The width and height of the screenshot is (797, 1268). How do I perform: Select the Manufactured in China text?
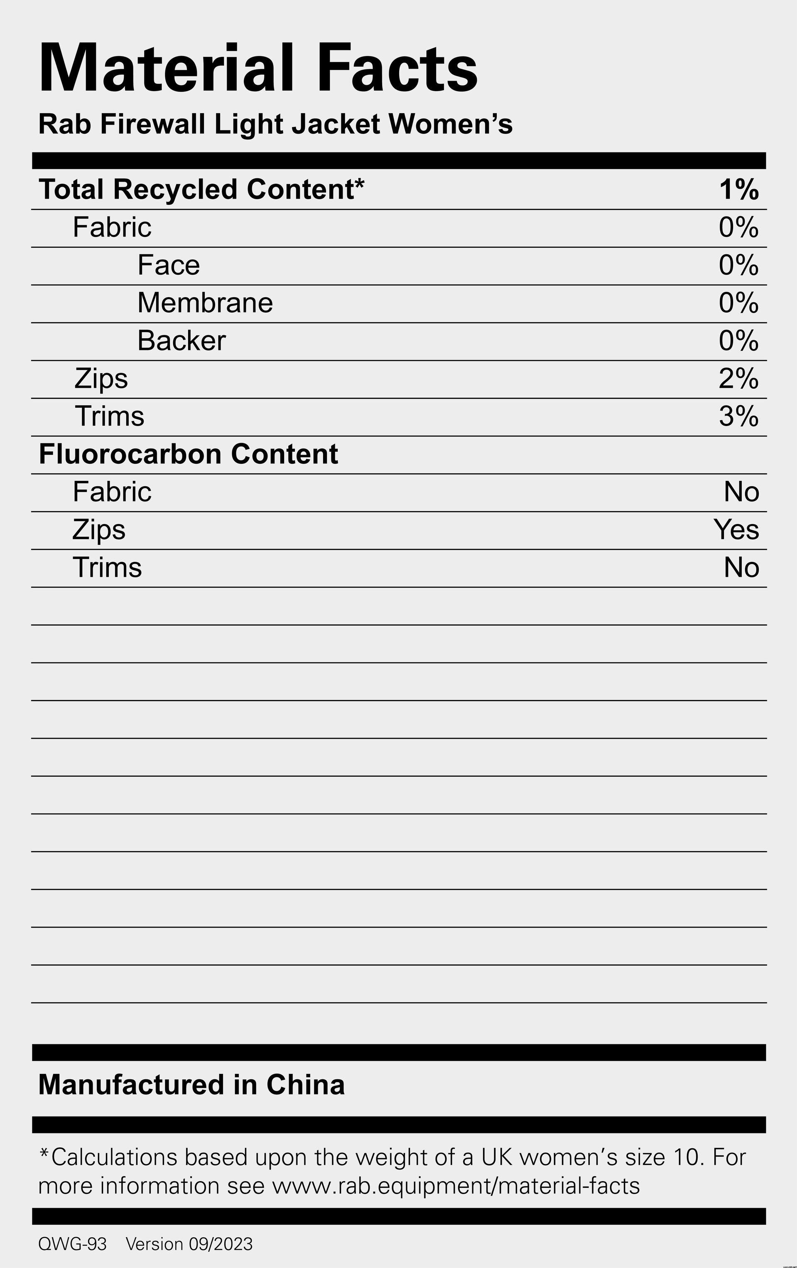pyautogui.click(x=191, y=1085)
